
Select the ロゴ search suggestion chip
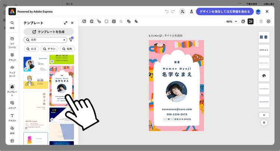(x=31, y=49)
